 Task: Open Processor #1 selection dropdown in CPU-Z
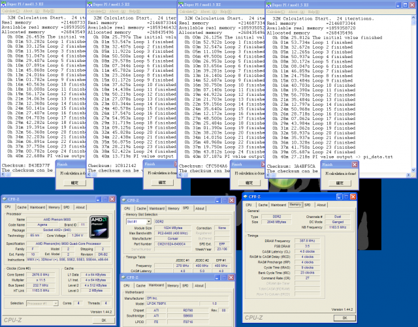(56, 304)
